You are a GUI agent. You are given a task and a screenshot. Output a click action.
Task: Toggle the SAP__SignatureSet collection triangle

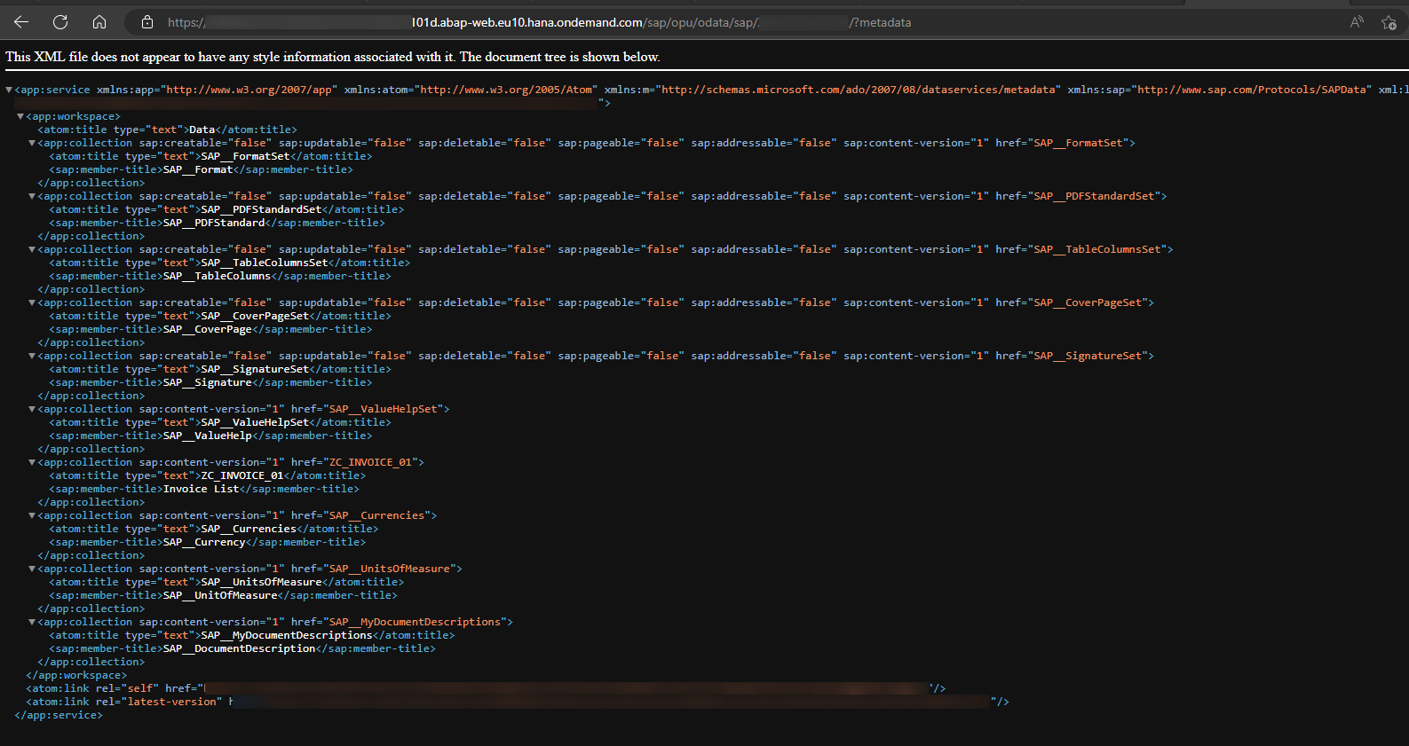pyautogui.click(x=32, y=356)
